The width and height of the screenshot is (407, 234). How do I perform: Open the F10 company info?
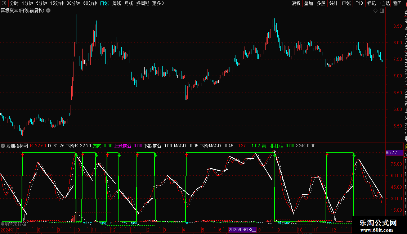[x=359, y=3]
